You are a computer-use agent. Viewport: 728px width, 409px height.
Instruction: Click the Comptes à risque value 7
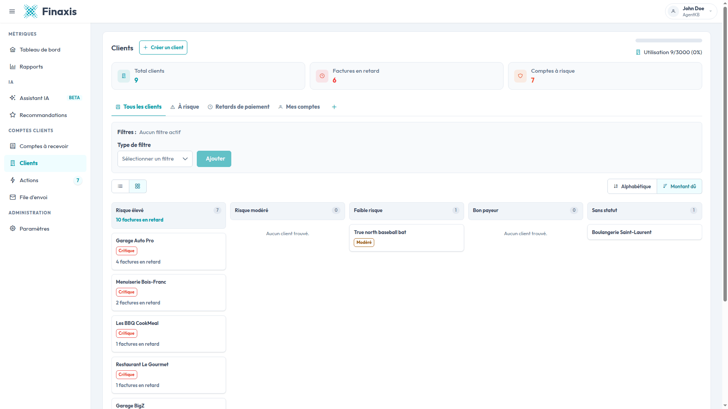(x=533, y=80)
